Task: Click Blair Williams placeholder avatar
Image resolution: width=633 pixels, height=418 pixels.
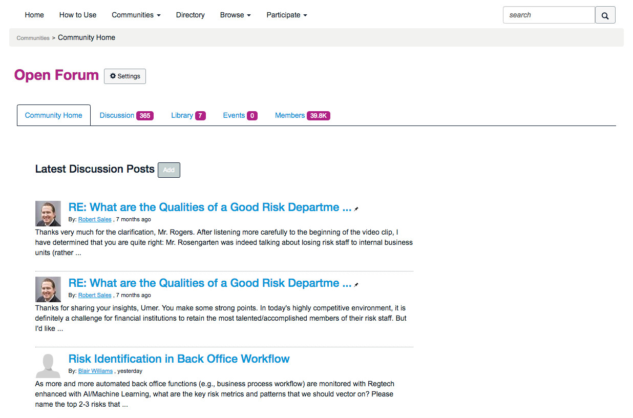Action: pos(48,365)
